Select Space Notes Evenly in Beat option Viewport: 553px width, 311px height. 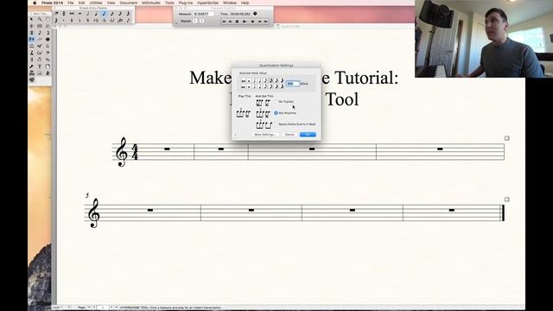[x=276, y=124]
